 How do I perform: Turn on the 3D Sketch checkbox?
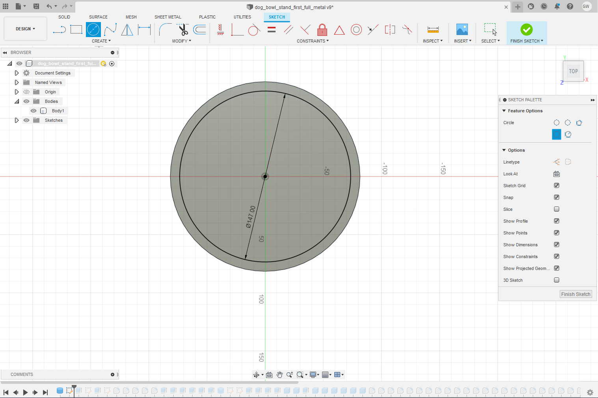click(x=556, y=280)
